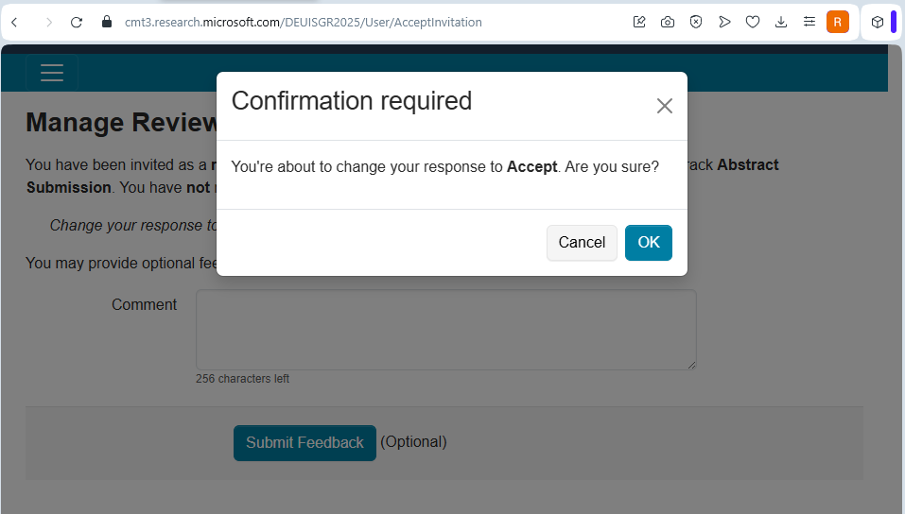Click the site lock security icon

(106, 22)
